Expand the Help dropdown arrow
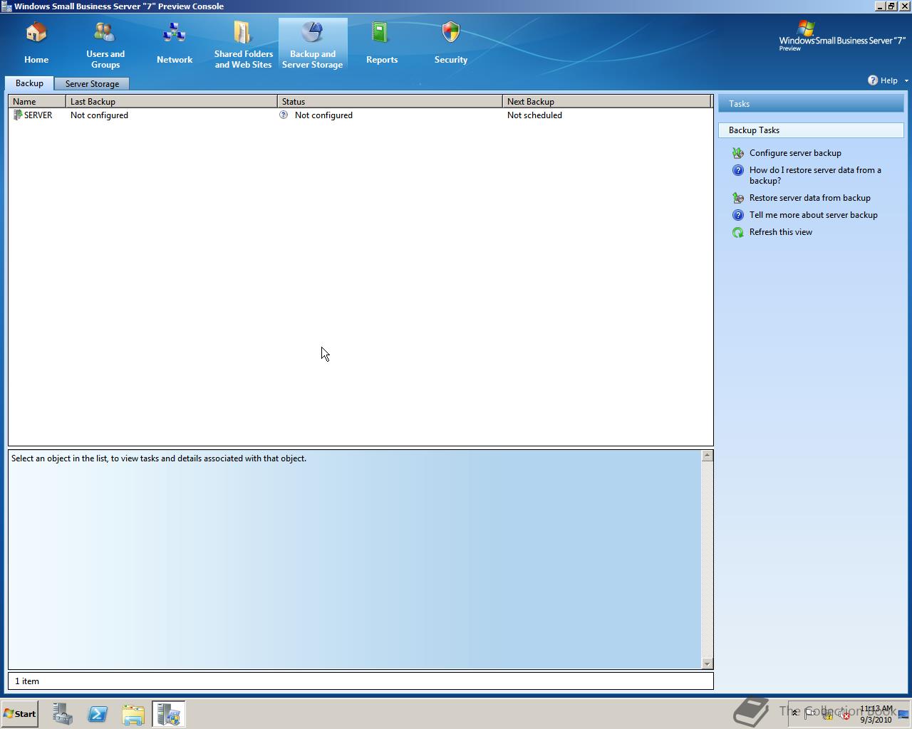 [x=906, y=81]
